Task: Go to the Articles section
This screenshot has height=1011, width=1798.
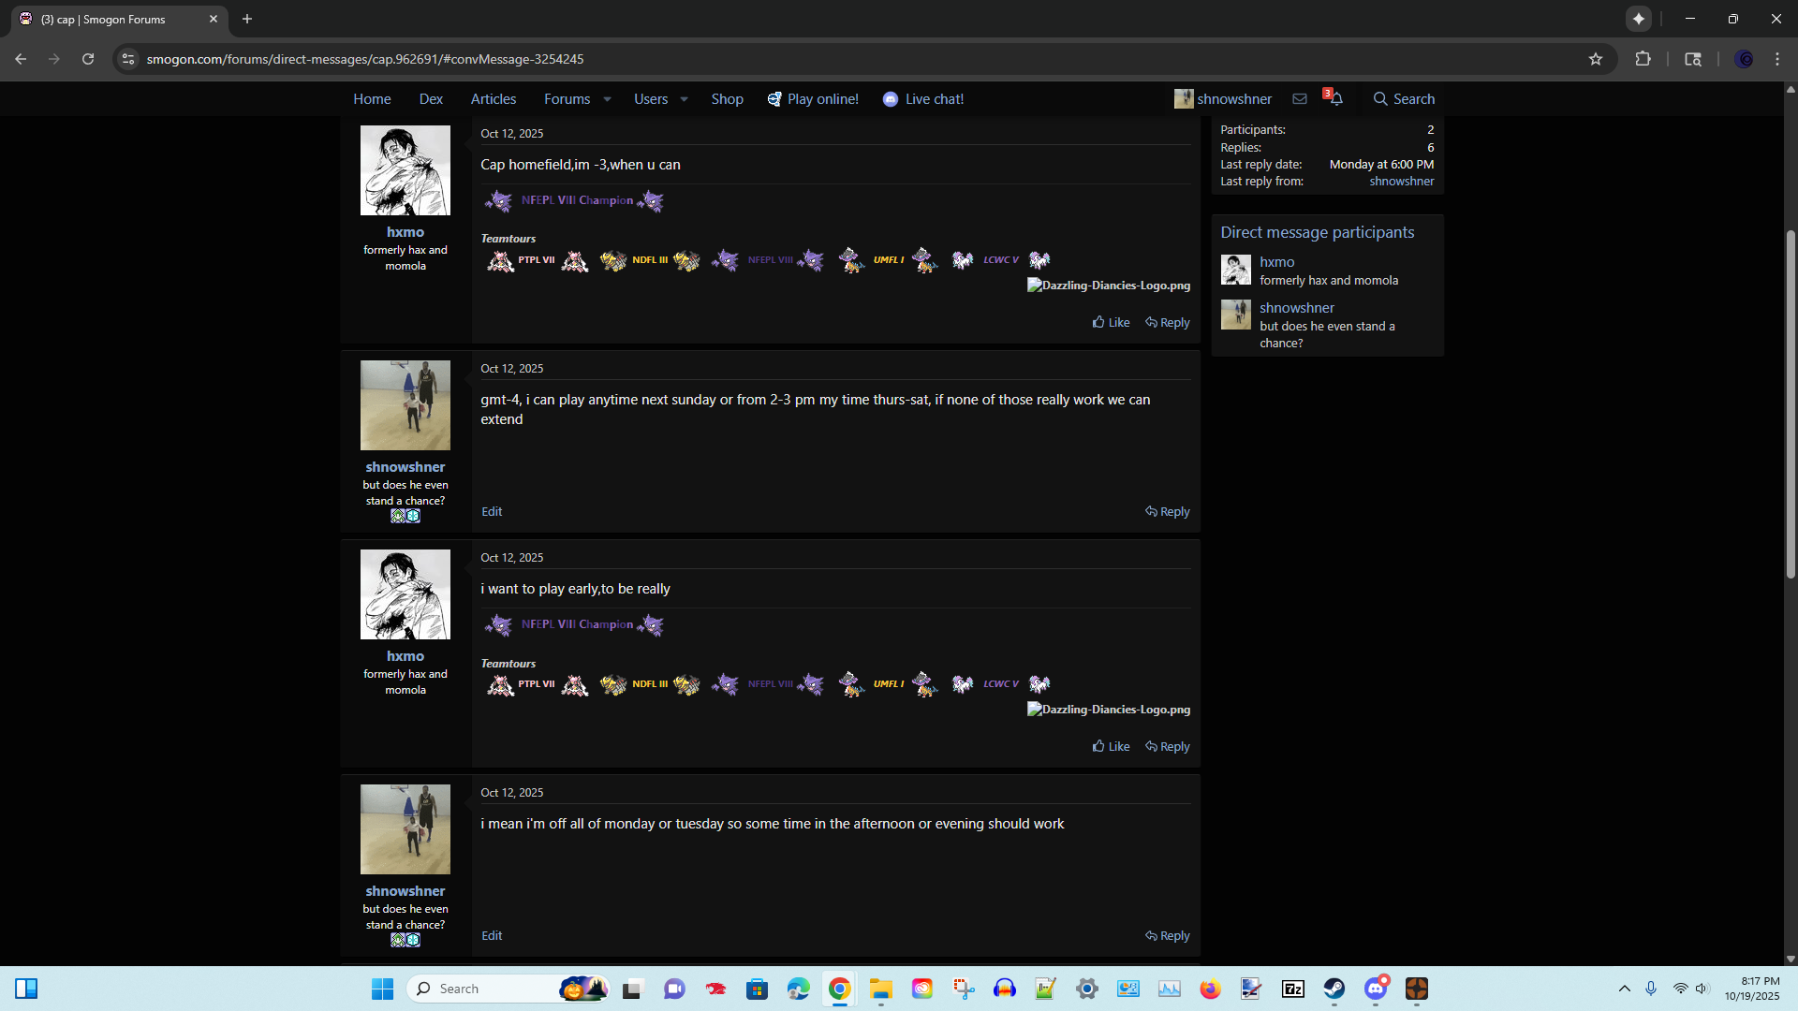Action: click(x=493, y=99)
